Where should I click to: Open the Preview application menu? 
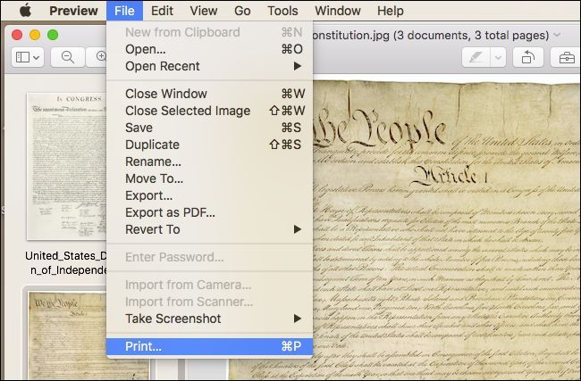(x=73, y=11)
